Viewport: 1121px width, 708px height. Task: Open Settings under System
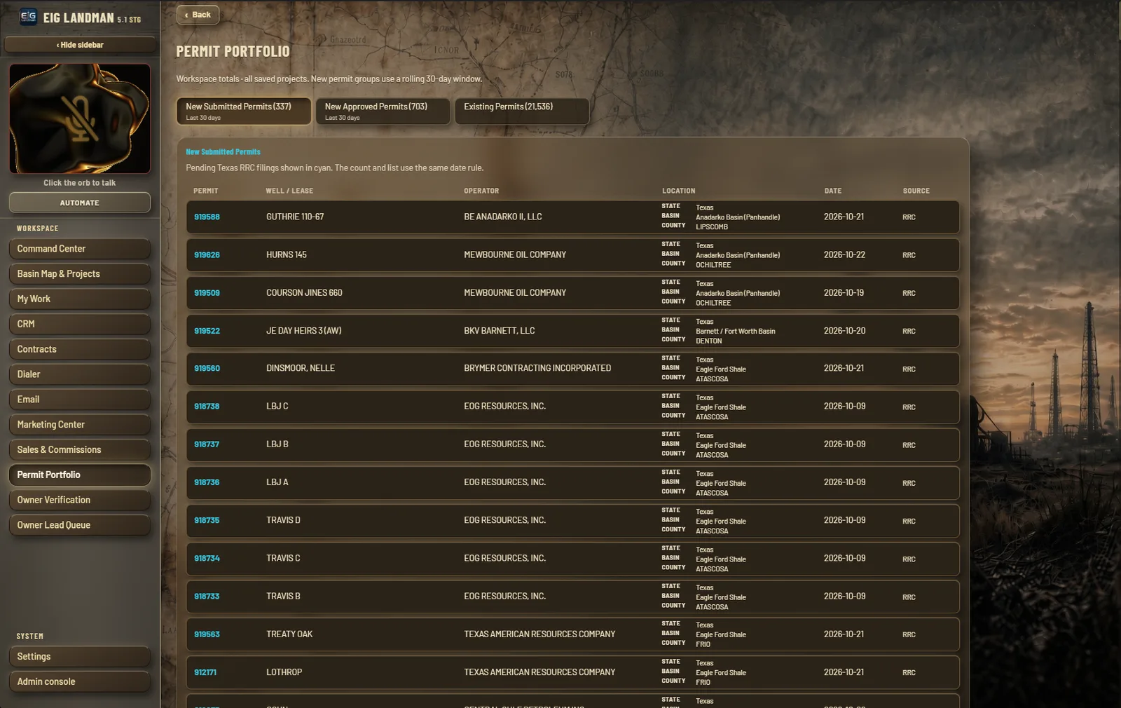coord(80,657)
